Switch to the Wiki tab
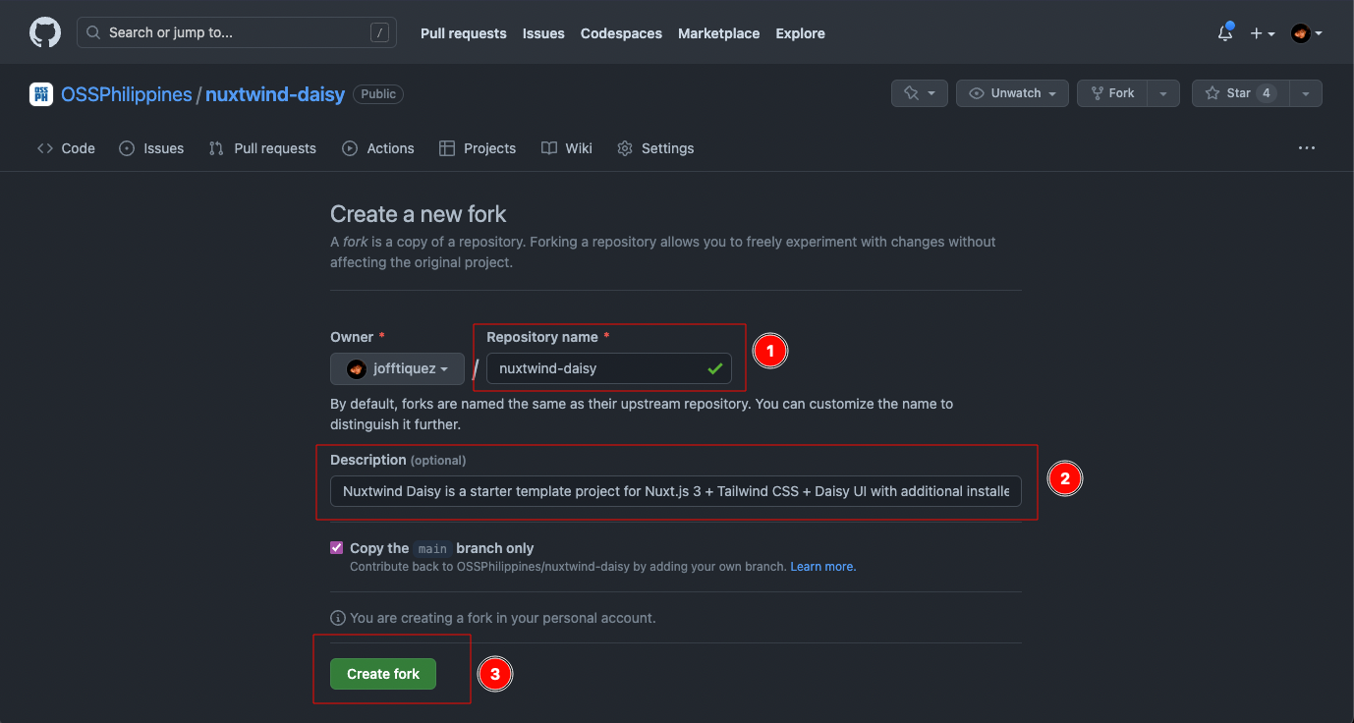This screenshot has width=1354, height=723. pyautogui.click(x=567, y=148)
